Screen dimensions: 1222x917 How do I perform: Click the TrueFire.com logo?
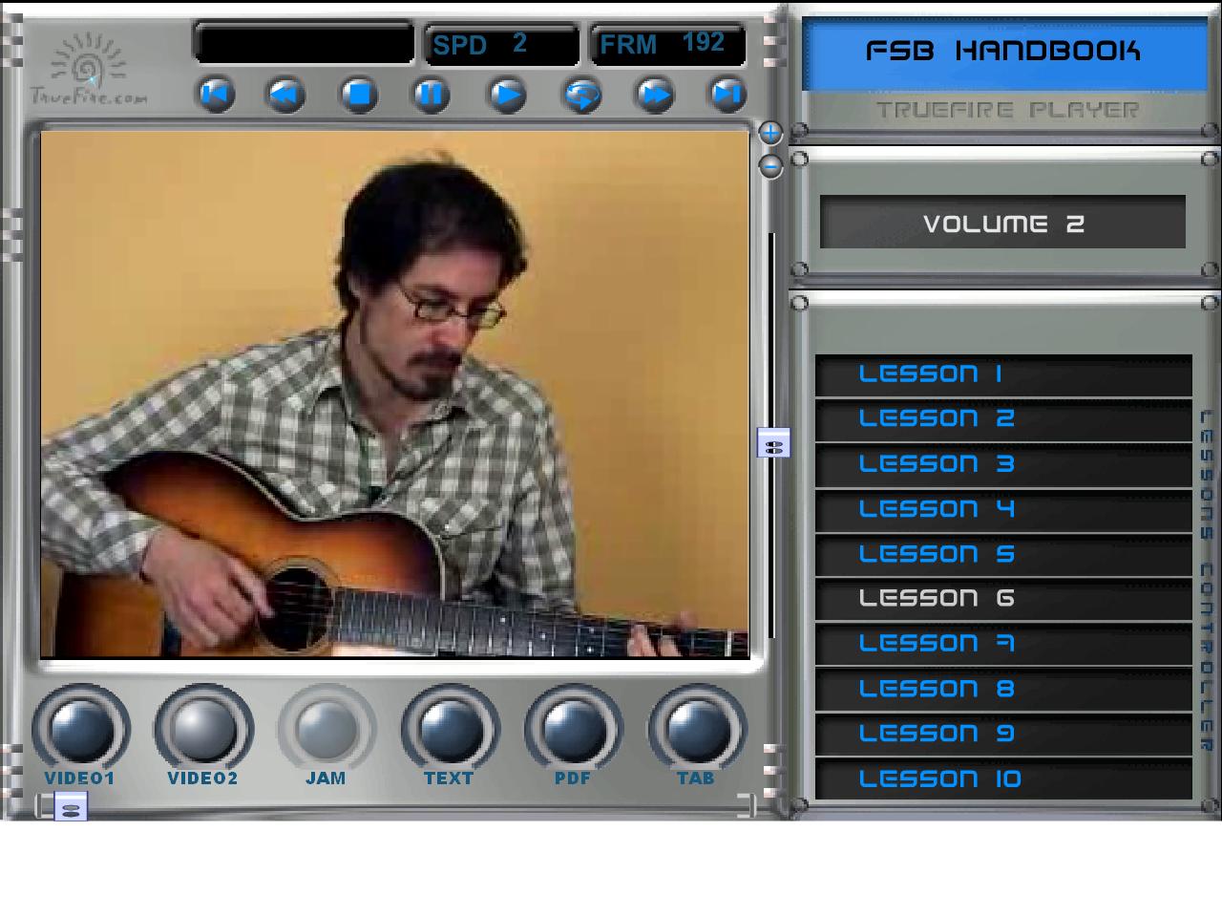89,70
